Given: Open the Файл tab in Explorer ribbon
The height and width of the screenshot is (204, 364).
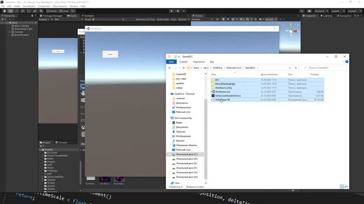Looking at the screenshot, I should [171, 62].
